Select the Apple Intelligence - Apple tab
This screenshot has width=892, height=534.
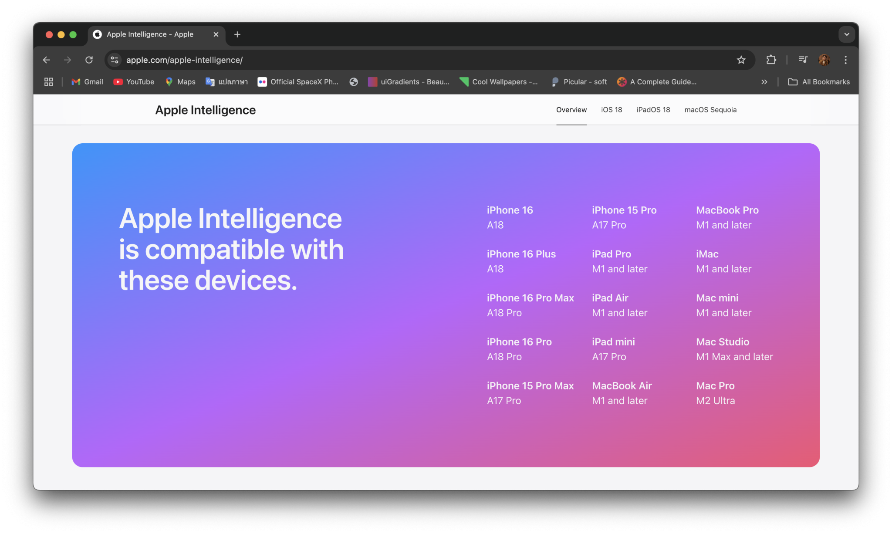156,34
